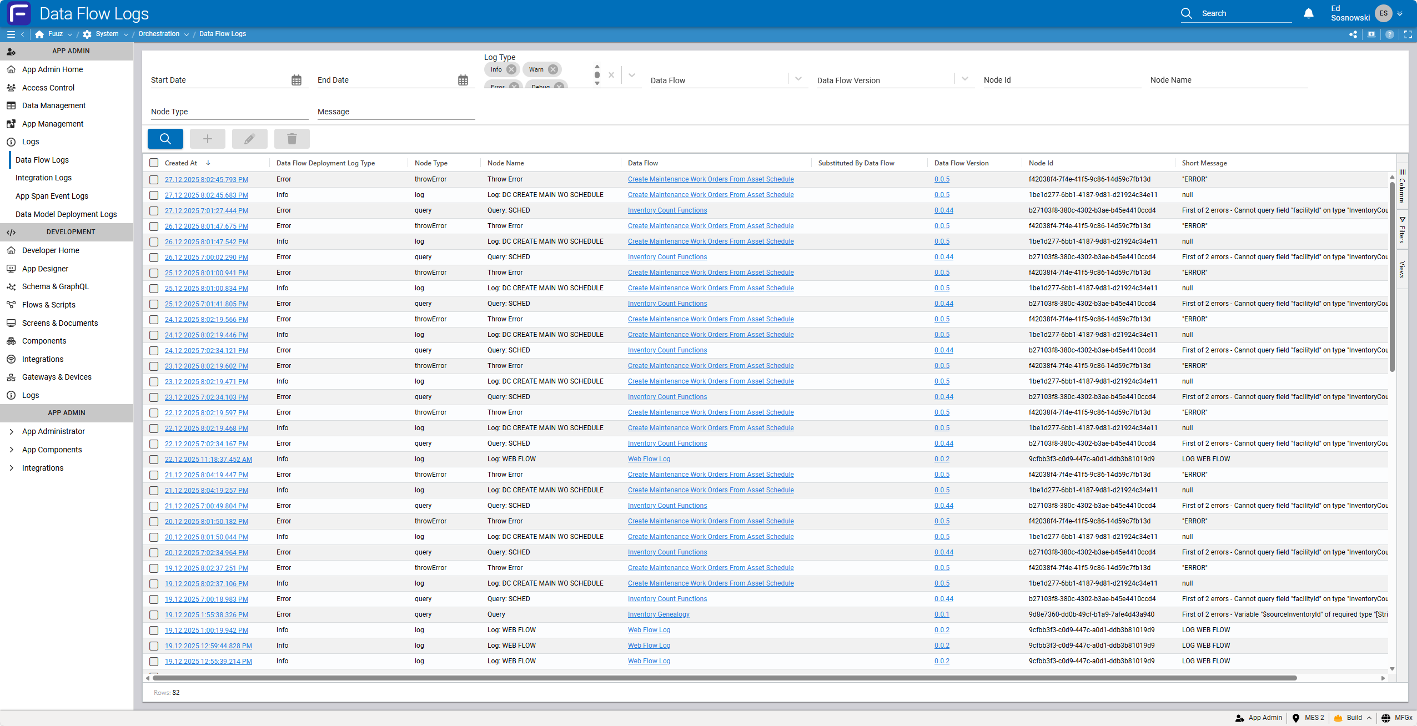This screenshot has width=1417, height=726.
Task: Focus the Message filter field
Action: 396,112
